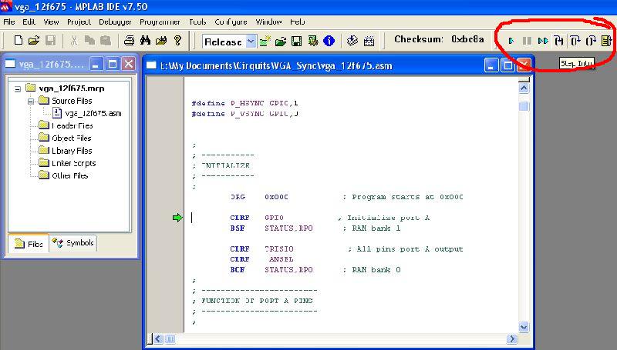Open the Debugger menu

pos(113,22)
